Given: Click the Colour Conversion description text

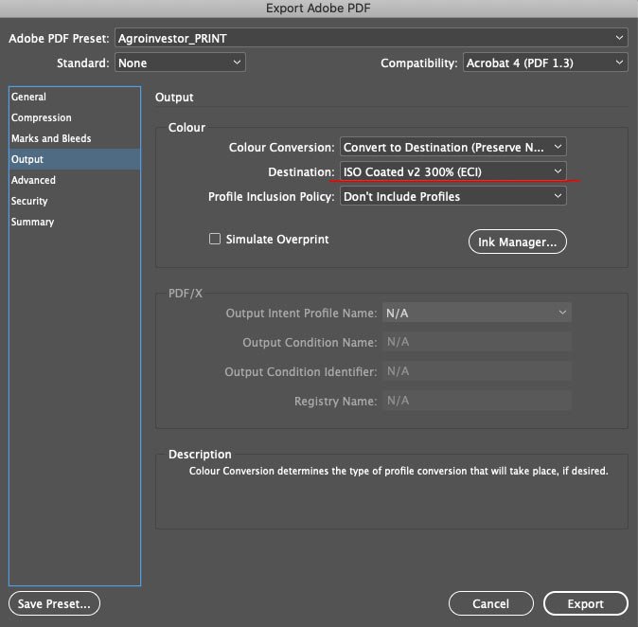Looking at the screenshot, I should pyautogui.click(x=399, y=471).
